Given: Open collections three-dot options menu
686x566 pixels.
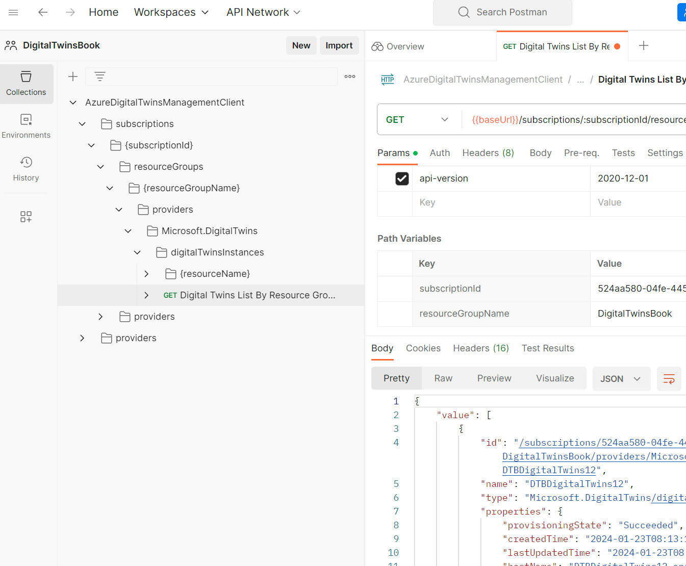Looking at the screenshot, I should tap(350, 76).
